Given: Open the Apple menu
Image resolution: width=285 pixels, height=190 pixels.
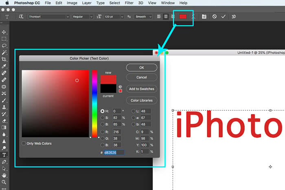Looking at the screenshot, I should pyautogui.click(x=7, y=3).
